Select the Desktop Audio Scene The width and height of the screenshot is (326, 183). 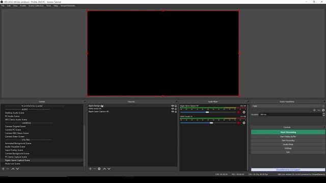tap(15, 113)
